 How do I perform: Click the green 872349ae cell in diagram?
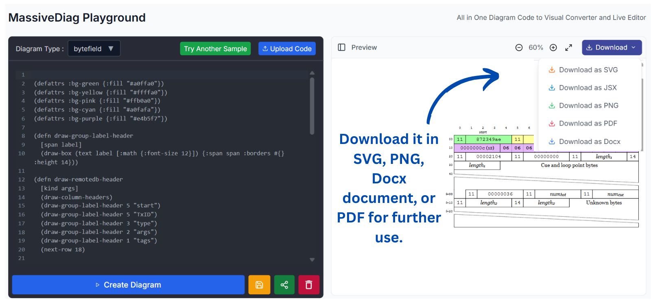click(489, 139)
